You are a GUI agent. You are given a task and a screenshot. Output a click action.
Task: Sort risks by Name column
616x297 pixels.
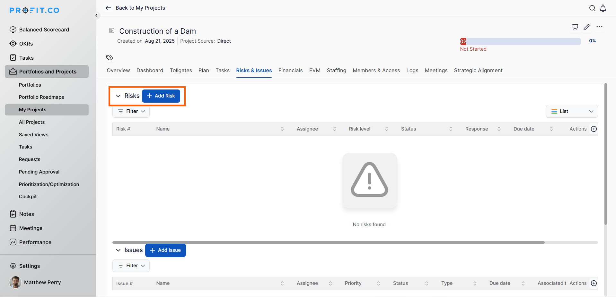(282, 129)
